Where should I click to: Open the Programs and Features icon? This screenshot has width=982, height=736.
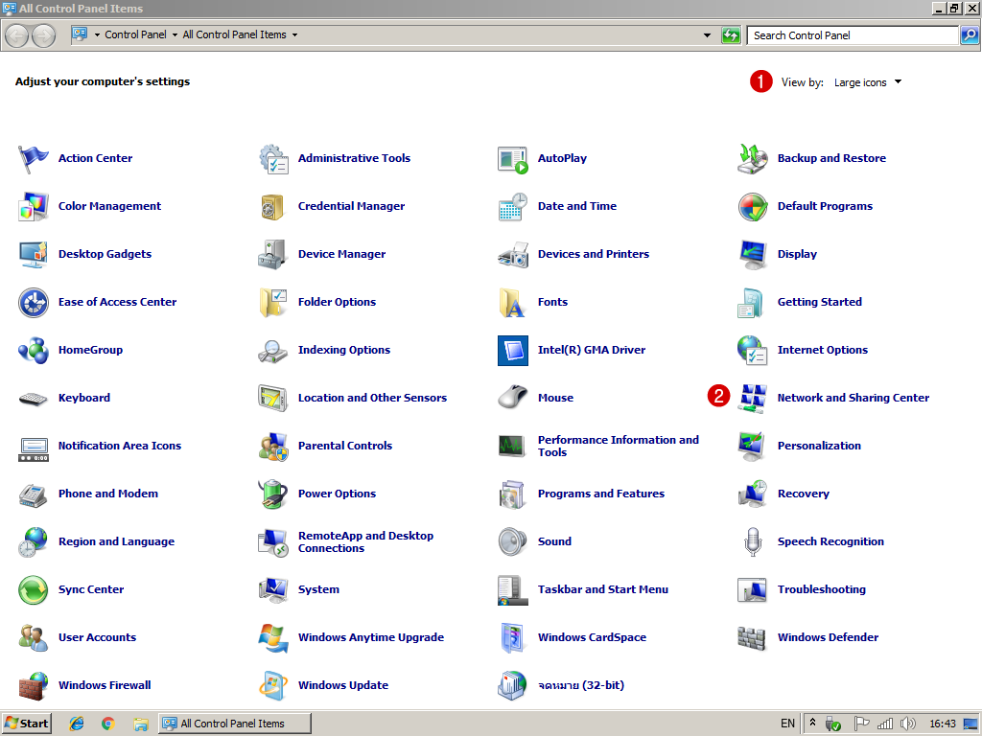coord(513,494)
